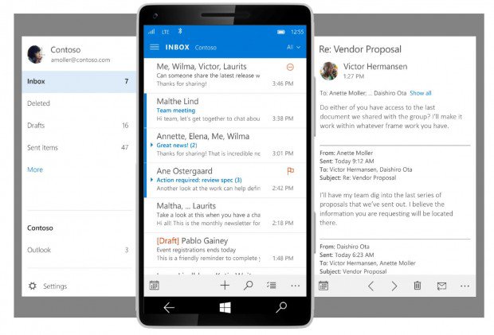Expand Action required: review spec thread

(151, 180)
